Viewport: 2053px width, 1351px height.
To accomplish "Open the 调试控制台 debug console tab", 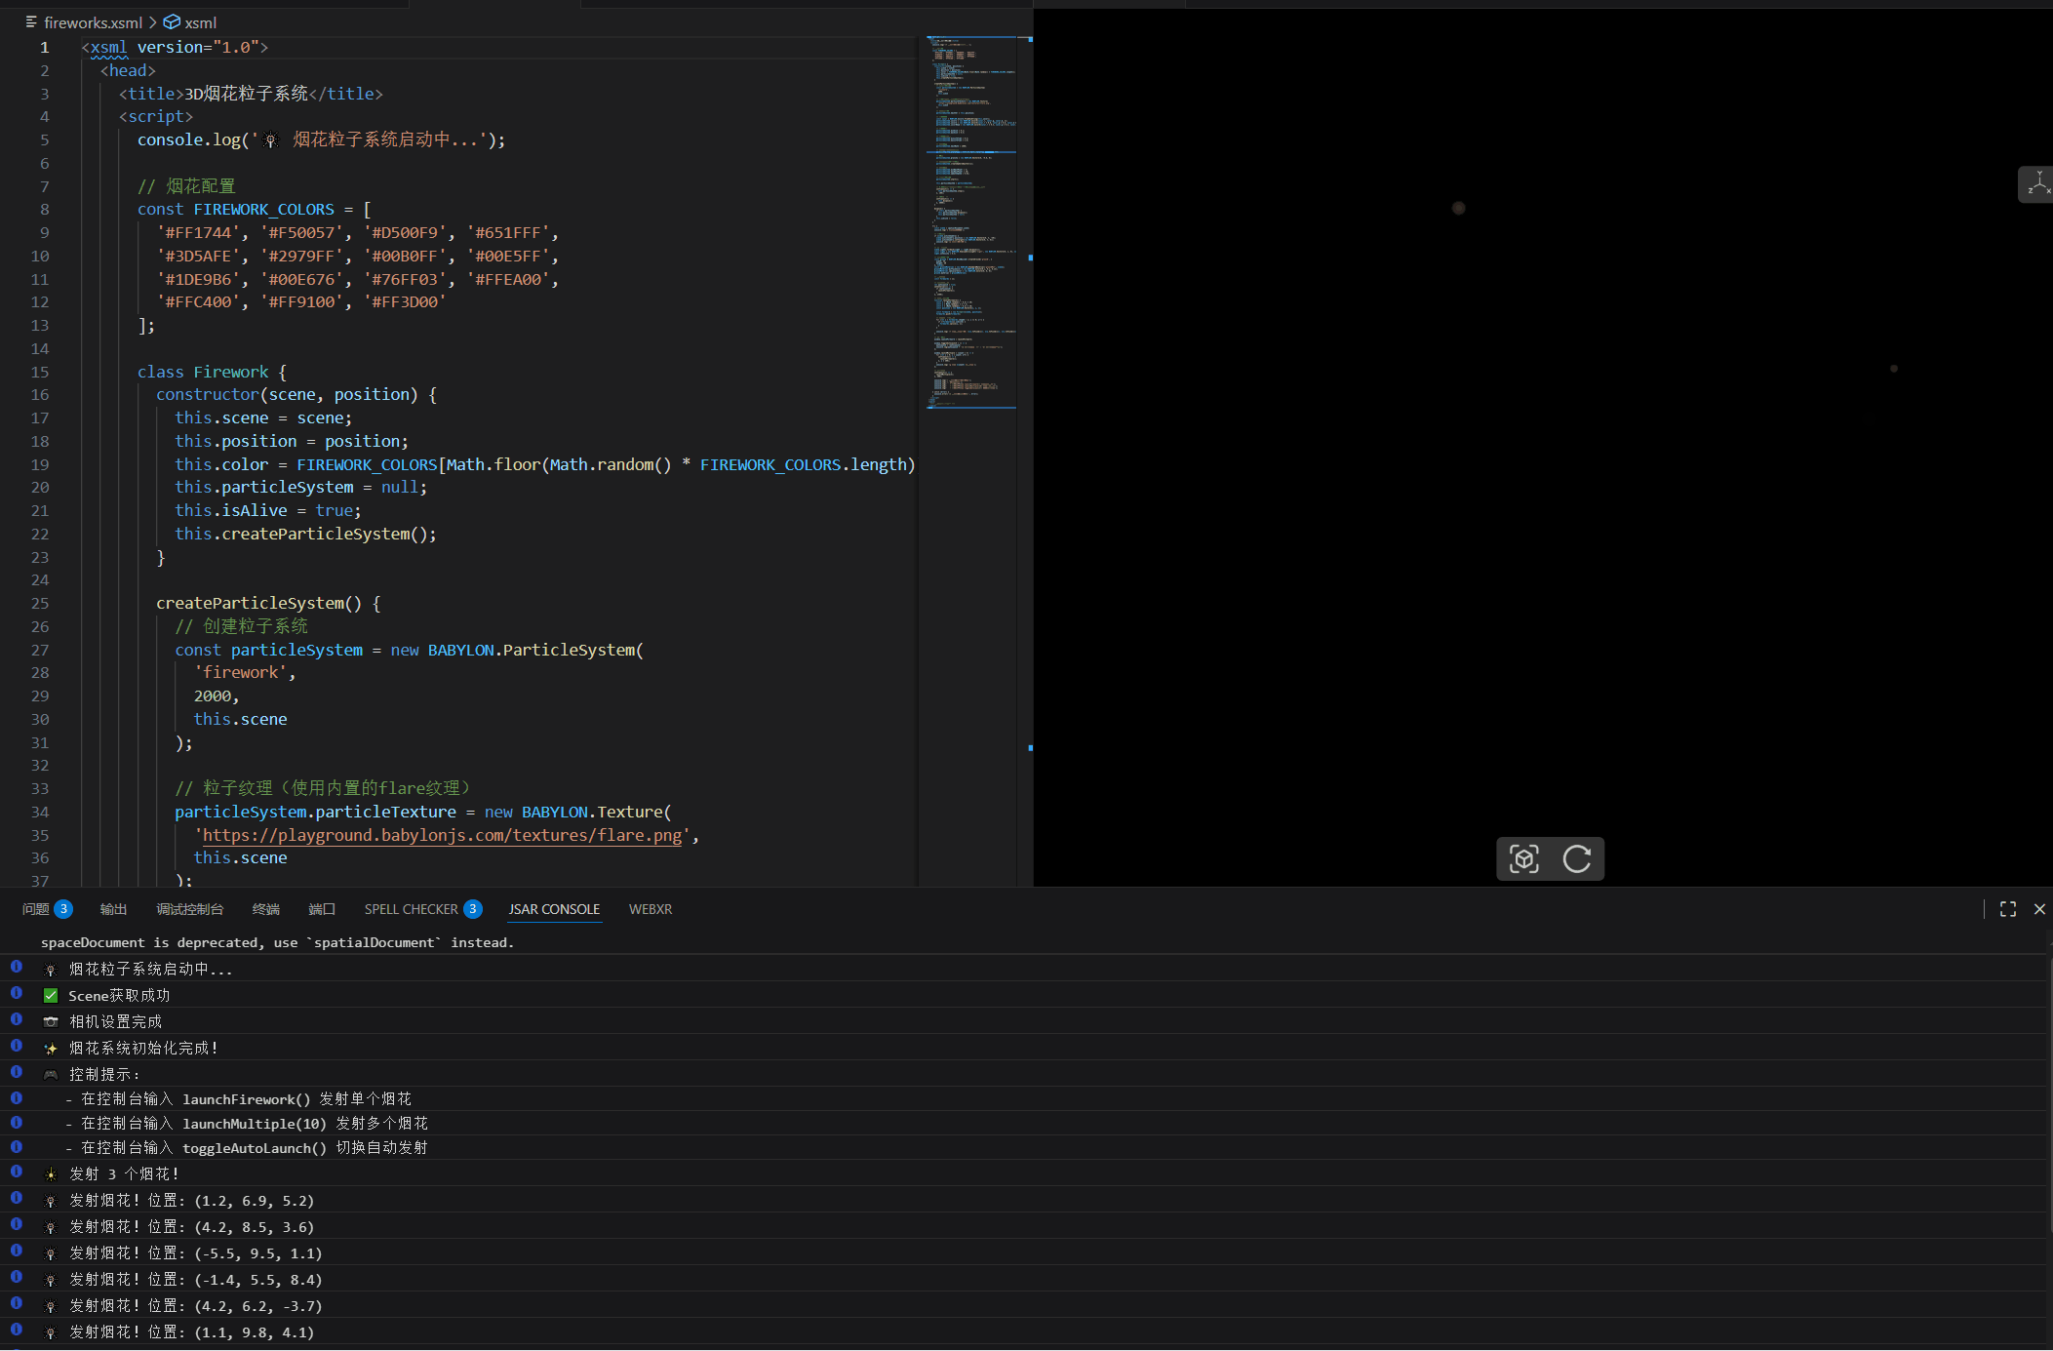I will (x=189, y=909).
